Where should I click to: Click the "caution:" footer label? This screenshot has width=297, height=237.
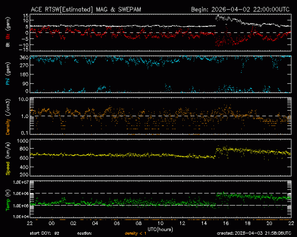coord(85,233)
